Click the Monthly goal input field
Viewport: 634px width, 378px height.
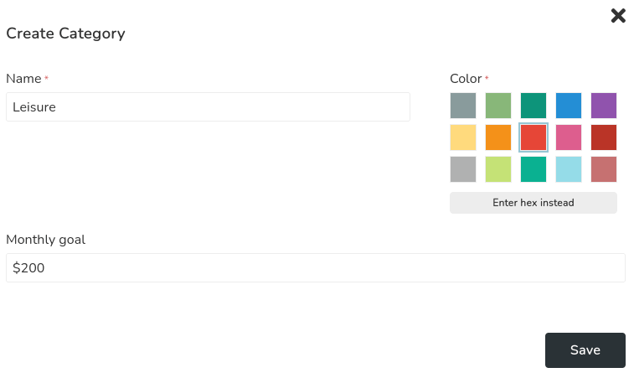point(315,268)
